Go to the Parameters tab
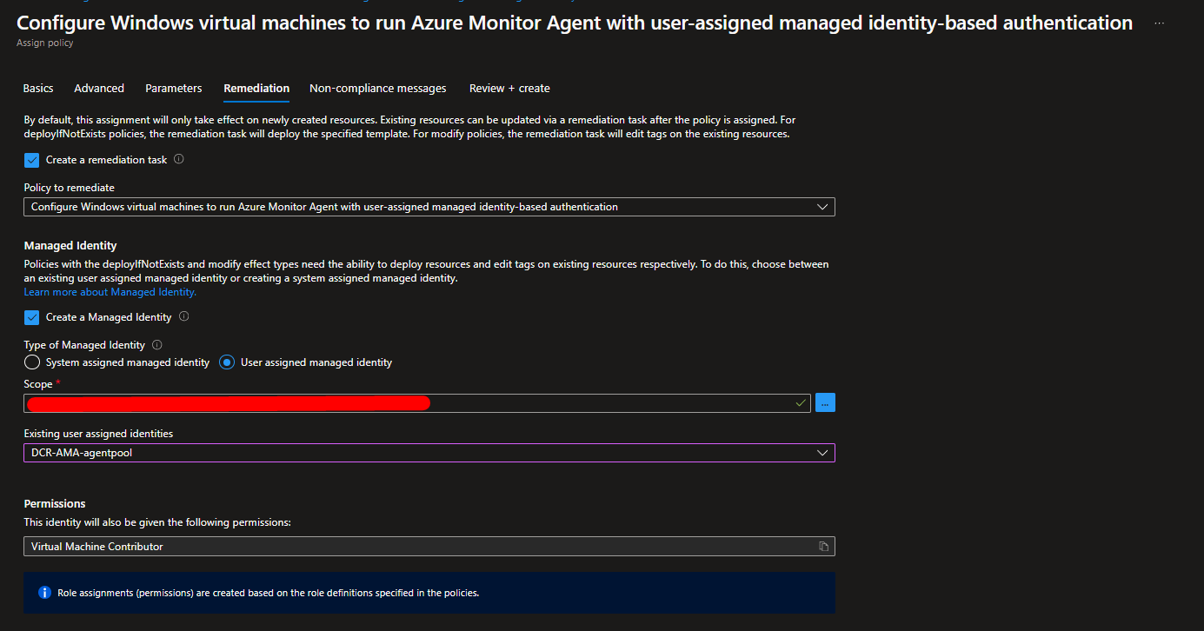 [174, 89]
